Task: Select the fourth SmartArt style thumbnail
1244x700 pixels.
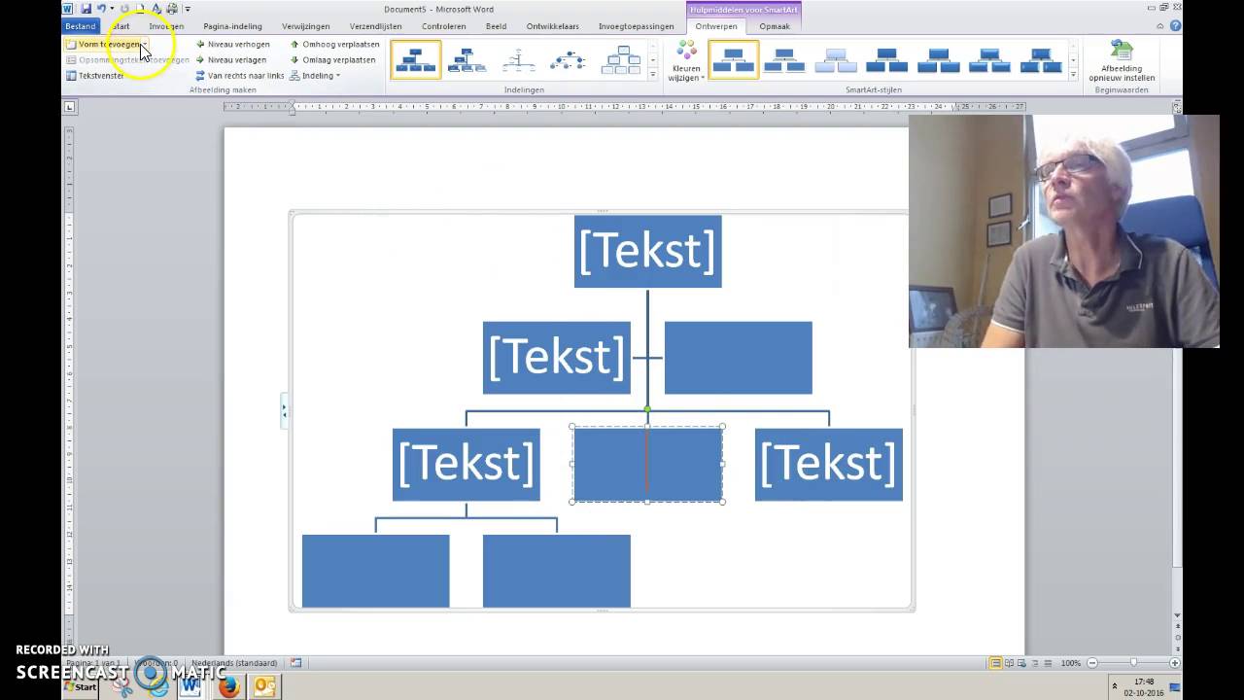Action: 886,59
